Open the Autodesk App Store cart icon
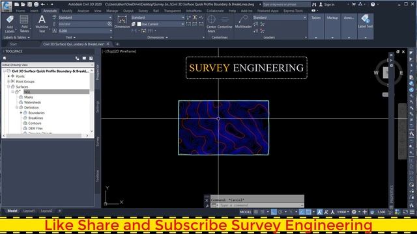Image resolution: width=417 pixels, height=234 pixels. point(354,5)
